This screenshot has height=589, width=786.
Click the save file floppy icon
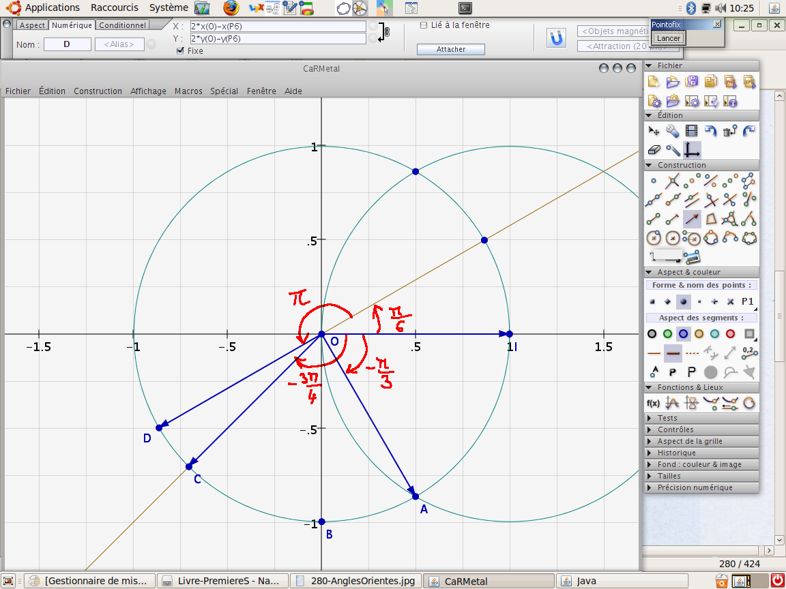click(692, 82)
